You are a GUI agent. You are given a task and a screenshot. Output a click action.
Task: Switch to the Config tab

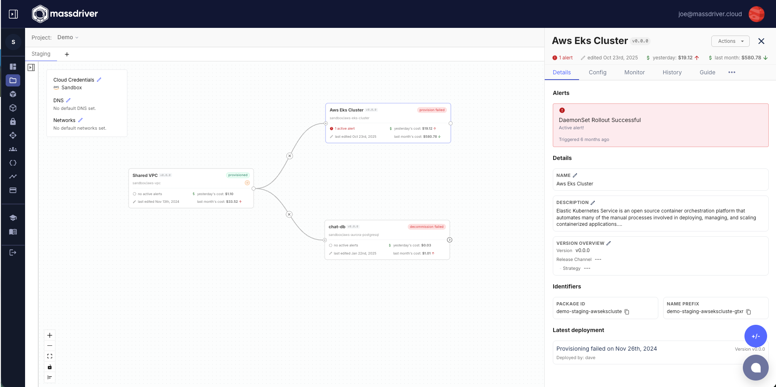597,72
